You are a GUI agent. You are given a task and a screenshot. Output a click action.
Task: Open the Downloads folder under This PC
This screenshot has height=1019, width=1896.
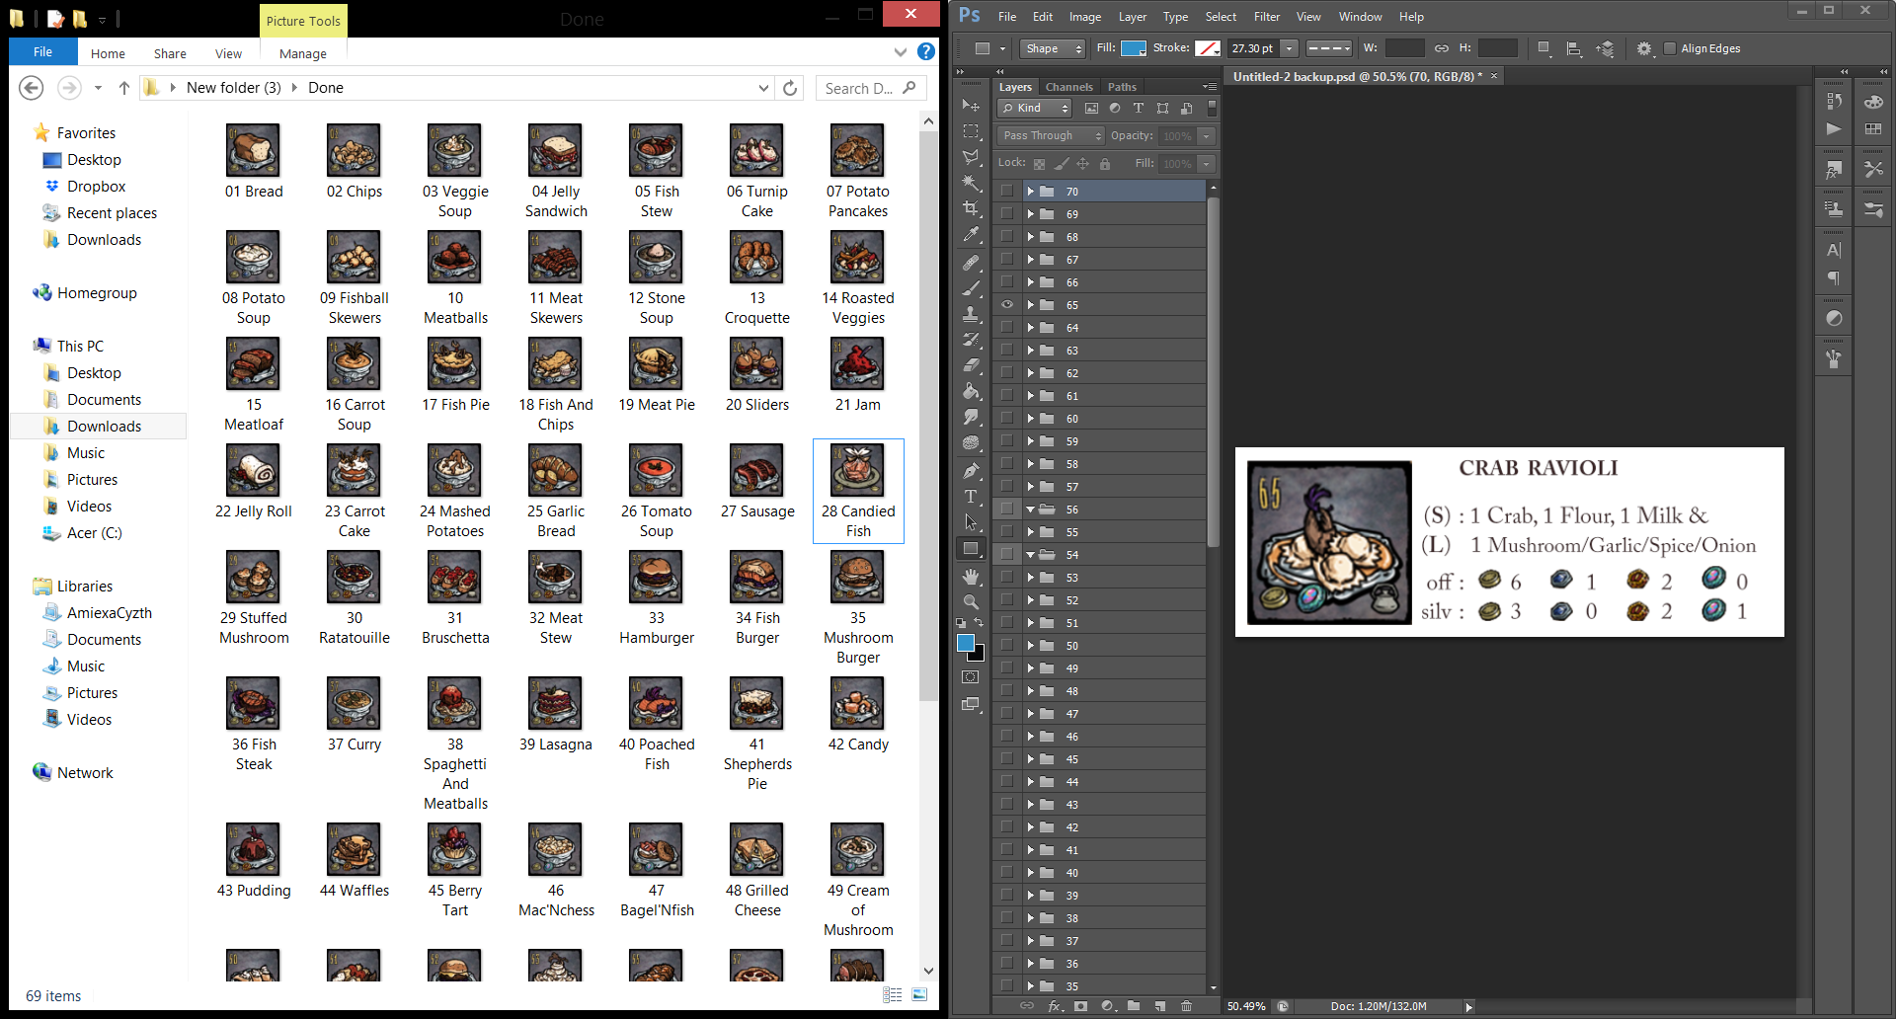104,427
